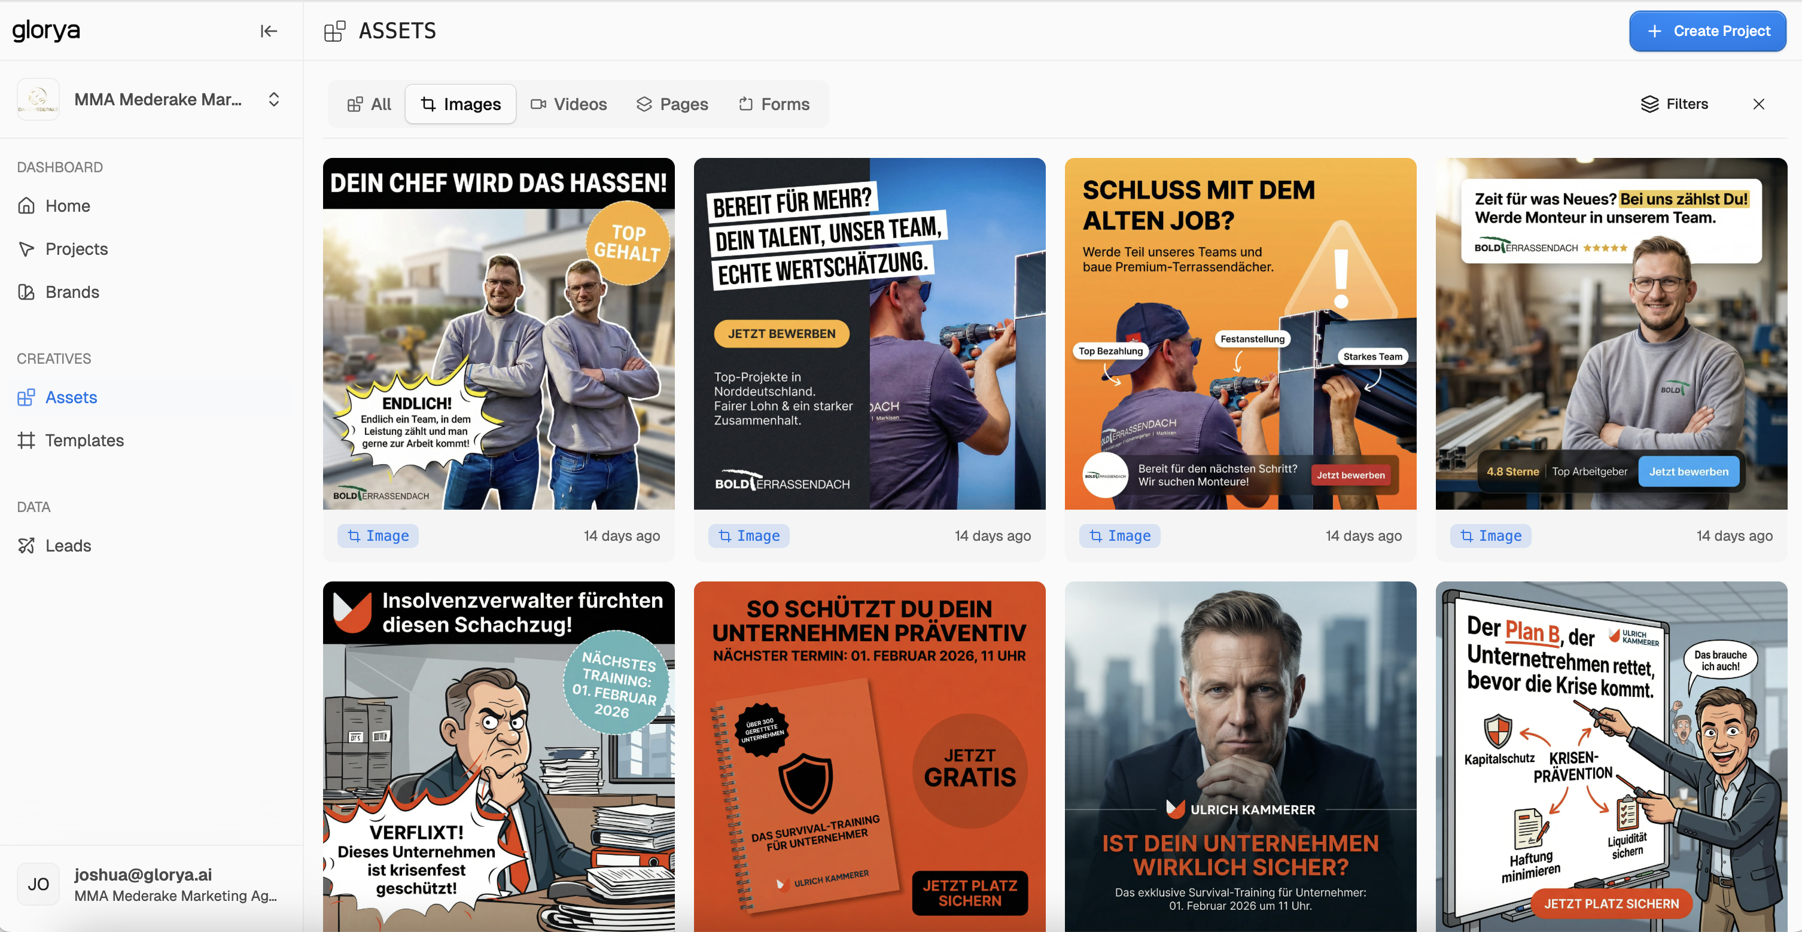Click the glorya logo
The width and height of the screenshot is (1802, 932).
click(x=46, y=30)
